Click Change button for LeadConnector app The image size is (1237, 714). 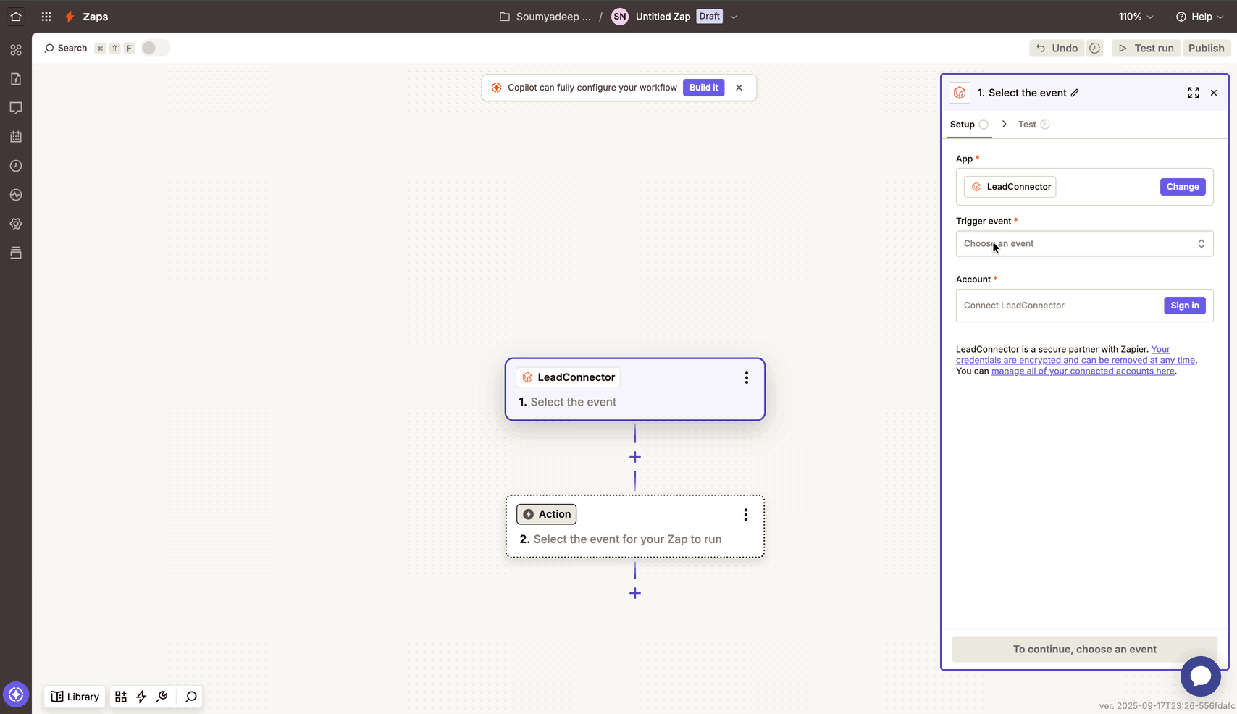(x=1182, y=187)
